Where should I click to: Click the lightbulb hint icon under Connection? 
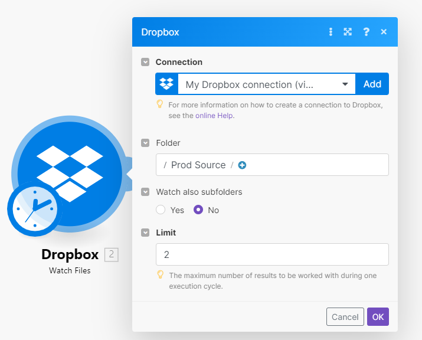pos(159,104)
